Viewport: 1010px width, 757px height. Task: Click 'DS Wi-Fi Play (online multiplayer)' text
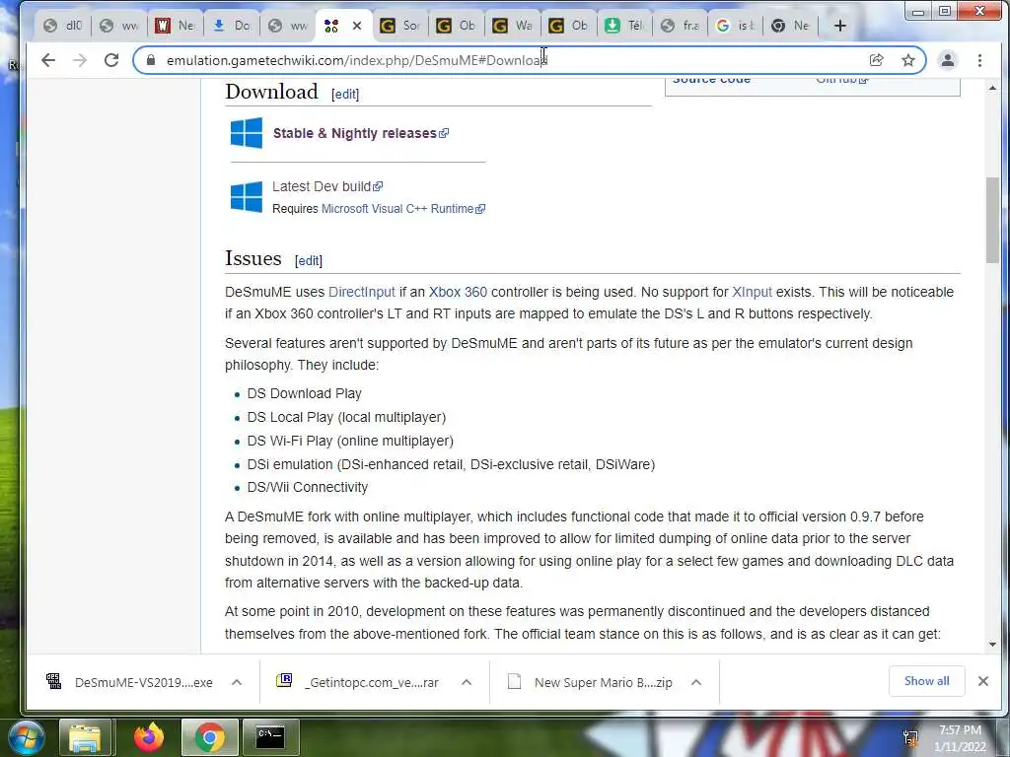(x=350, y=441)
